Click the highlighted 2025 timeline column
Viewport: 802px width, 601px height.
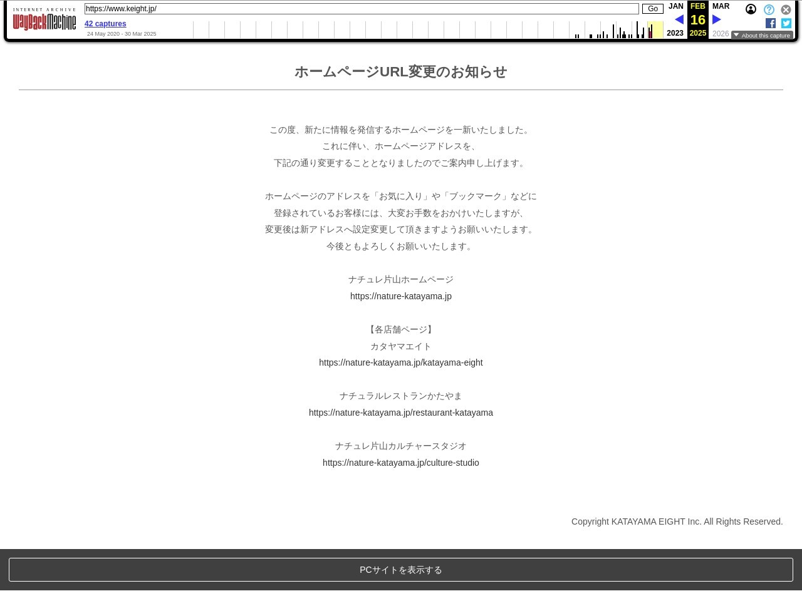(x=655, y=29)
